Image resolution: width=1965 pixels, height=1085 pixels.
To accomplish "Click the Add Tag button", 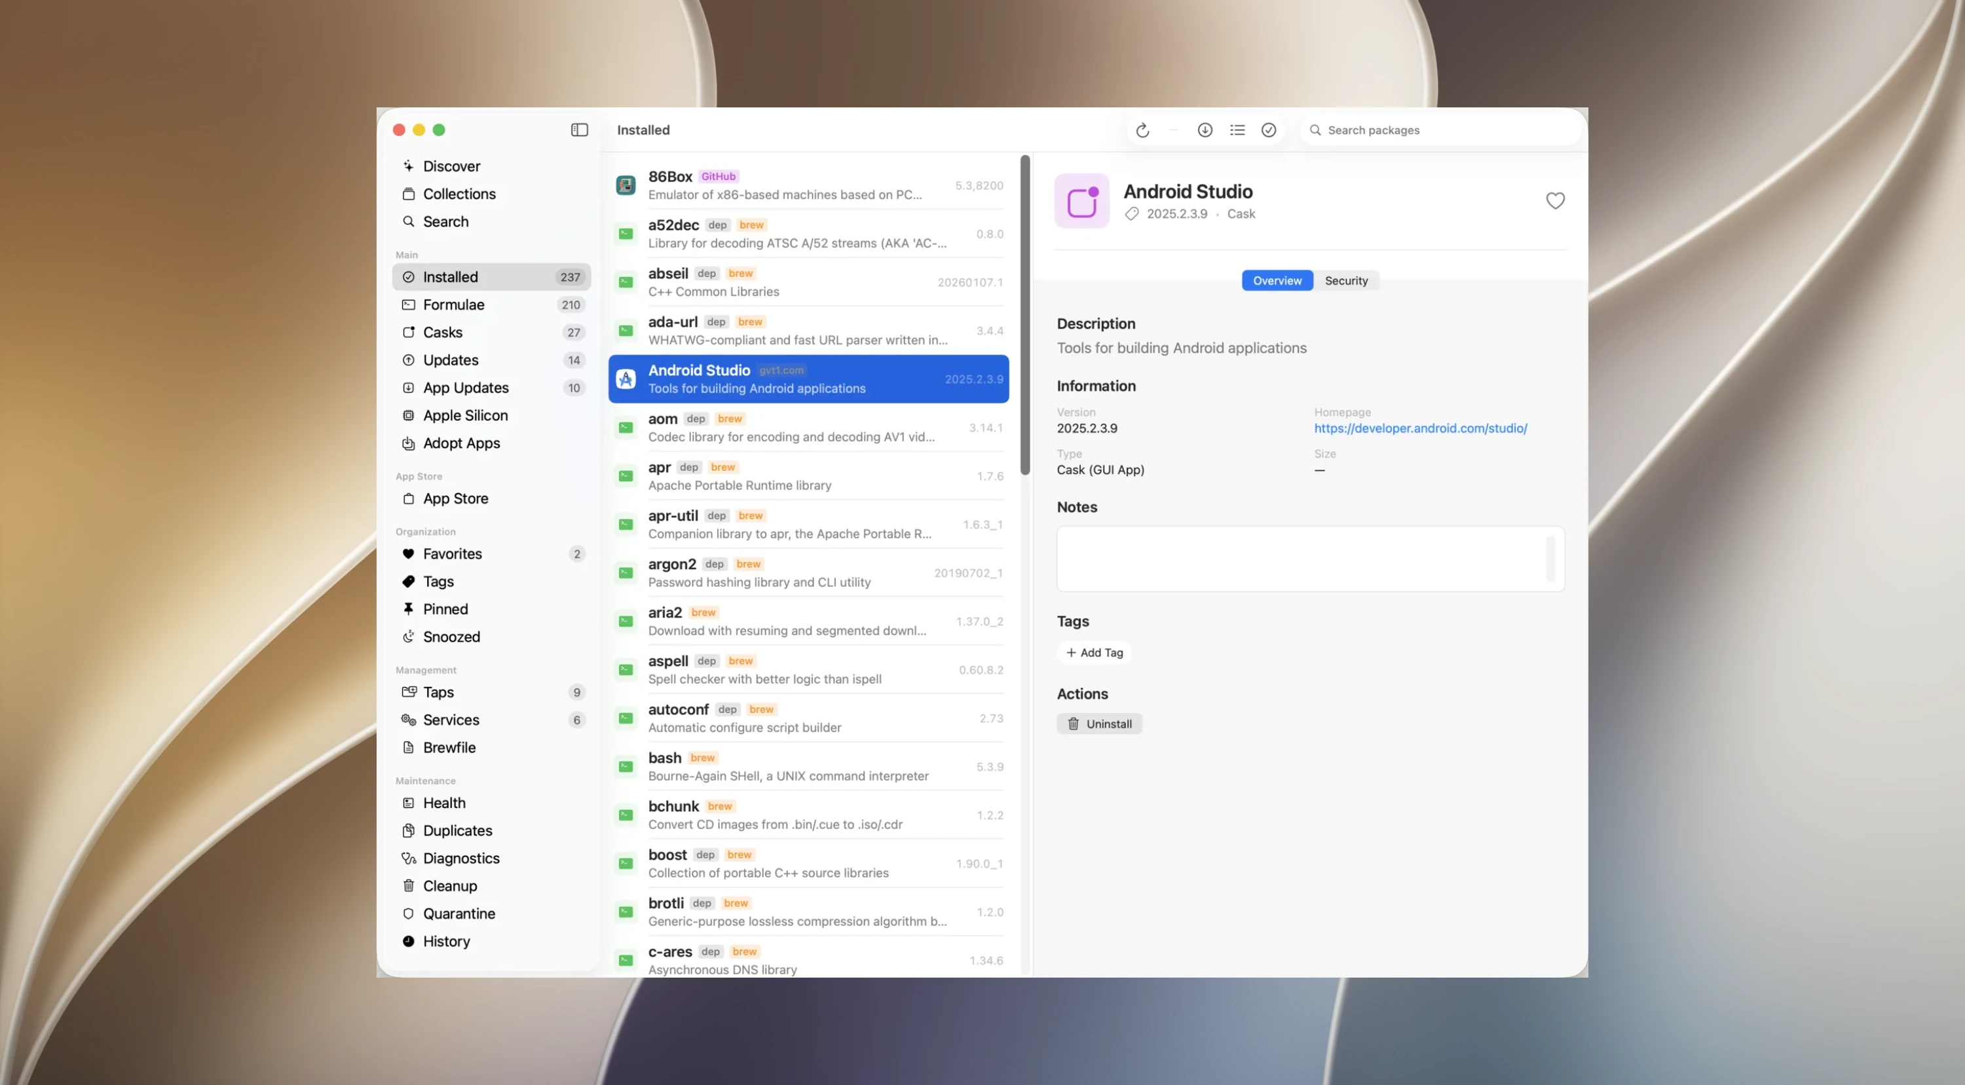I will coord(1094,653).
